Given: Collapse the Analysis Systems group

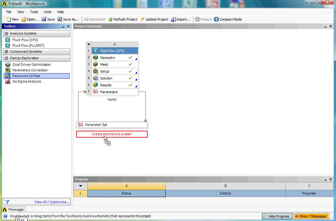Looking at the screenshot, I should pos(7,33).
